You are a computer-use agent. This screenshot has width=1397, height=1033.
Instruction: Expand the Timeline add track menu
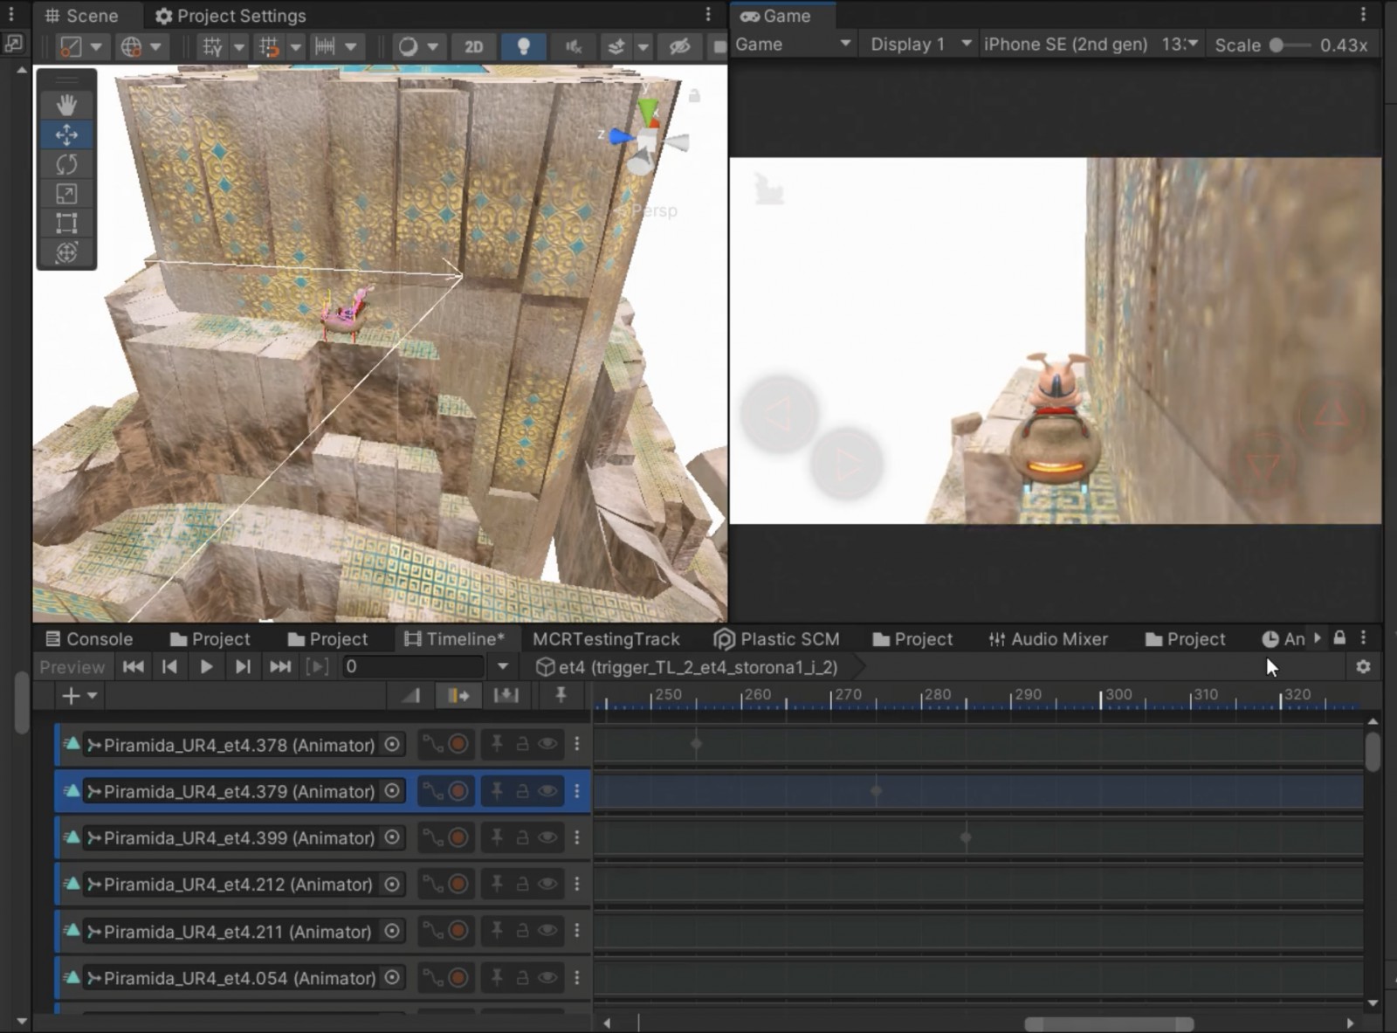click(x=79, y=696)
